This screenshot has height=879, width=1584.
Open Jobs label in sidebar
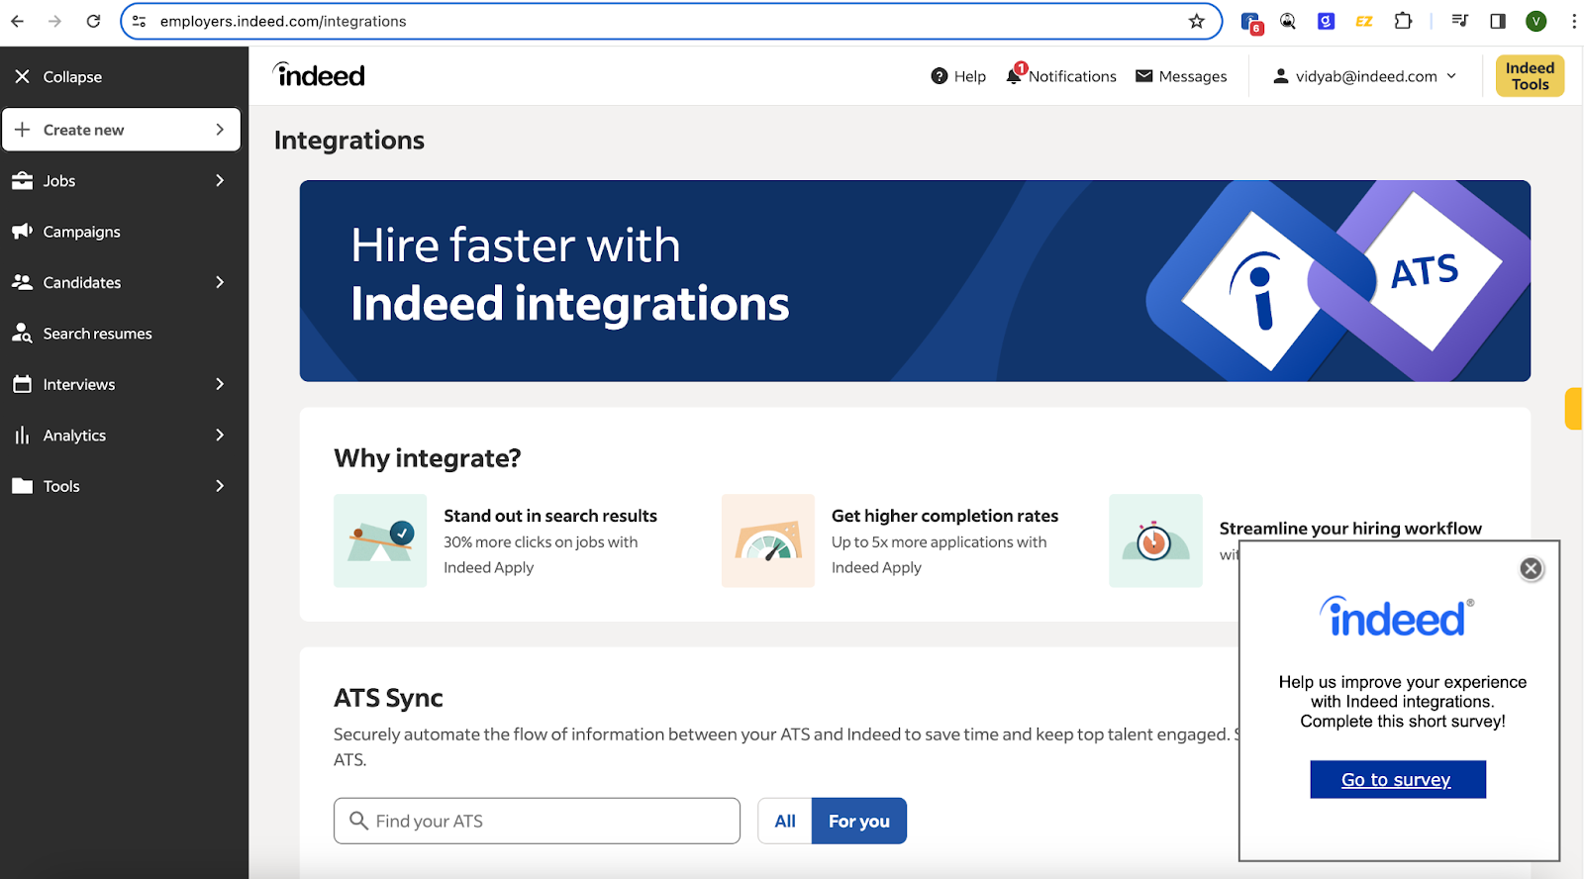[59, 181]
